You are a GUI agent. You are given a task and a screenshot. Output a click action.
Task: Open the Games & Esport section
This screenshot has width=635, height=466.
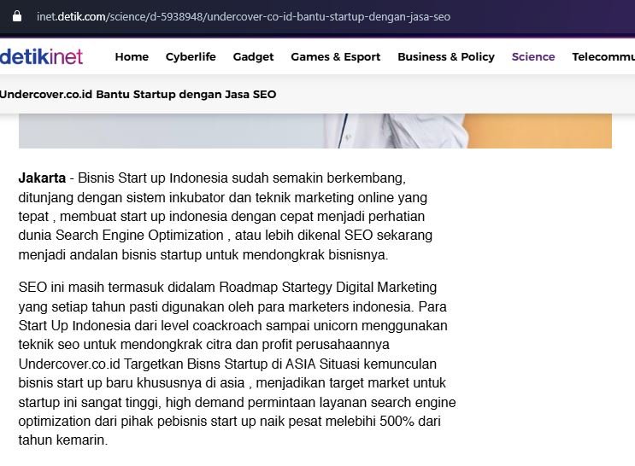click(x=335, y=57)
